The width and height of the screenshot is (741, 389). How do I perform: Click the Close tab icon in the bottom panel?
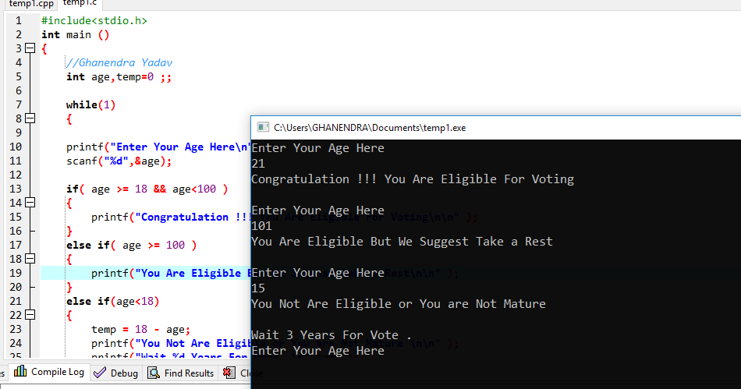click(229, 373)
